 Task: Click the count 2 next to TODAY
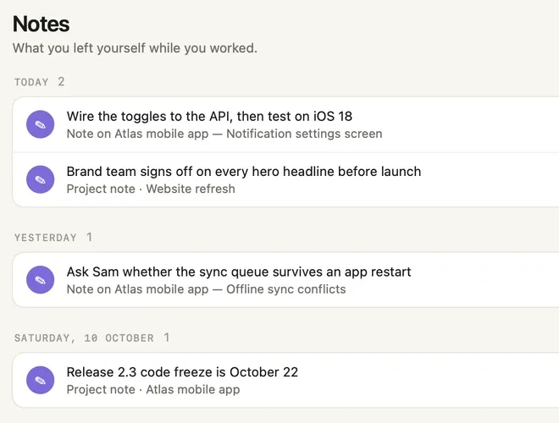pos(61,82)
